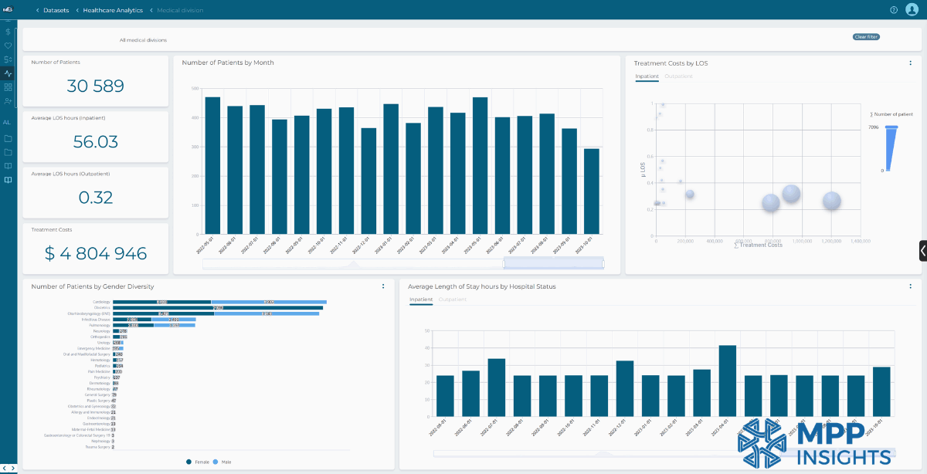Open options menu for Treatment Costs by LOS
The width and height of the screenshot is (927, 474).
[x=909, y=63]
